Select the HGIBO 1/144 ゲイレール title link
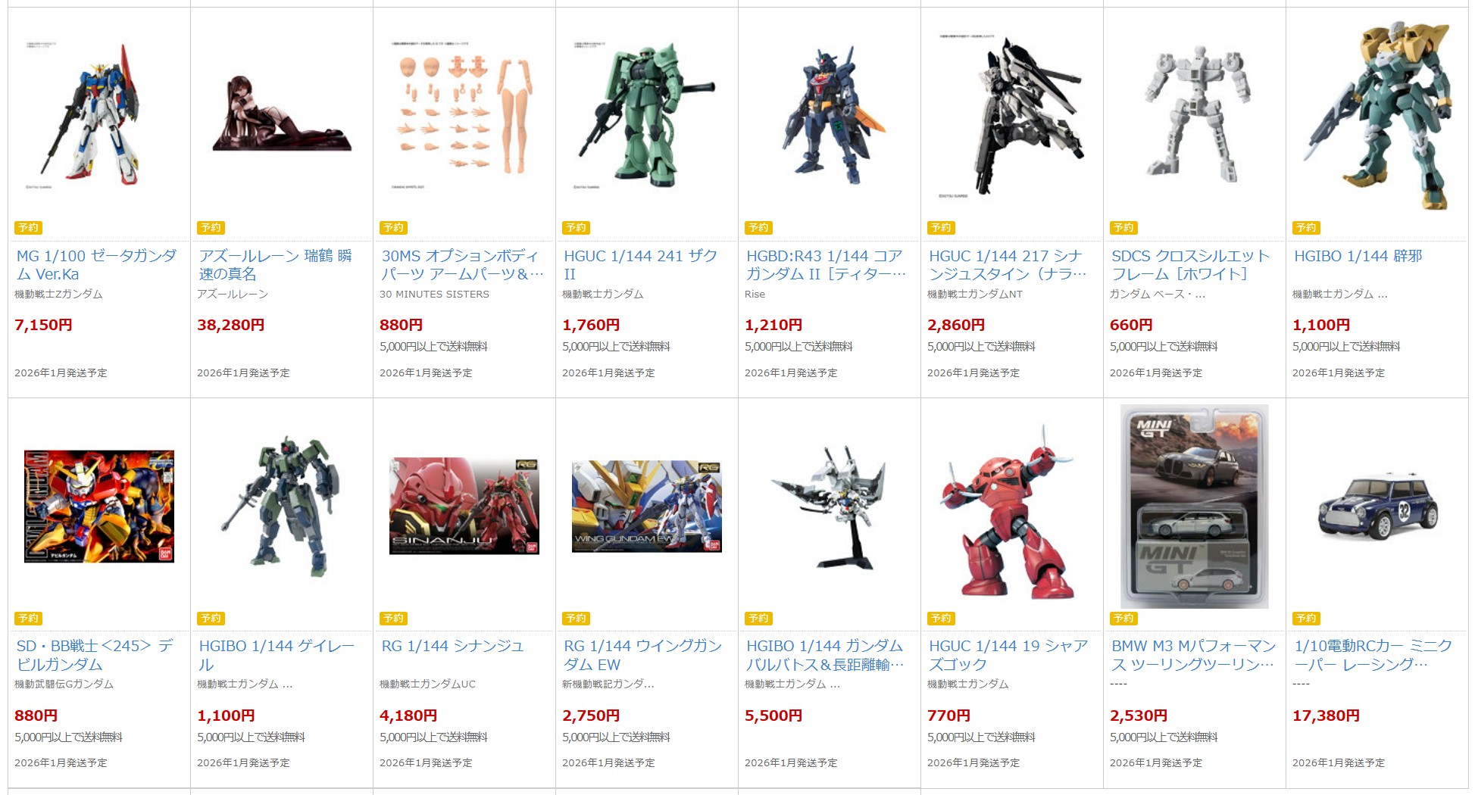1475x795 pixels. click(x=277, y=655)
